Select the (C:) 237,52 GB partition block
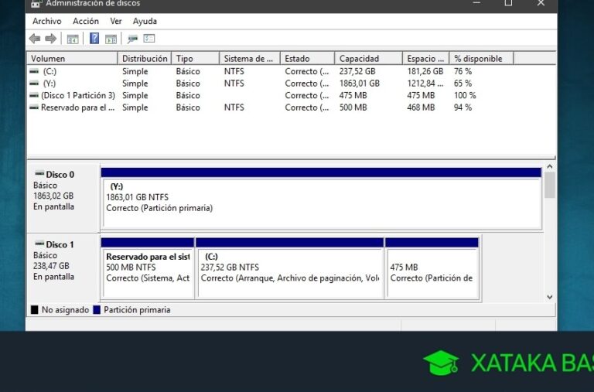 pyautogui.click(x=290, y=272)
